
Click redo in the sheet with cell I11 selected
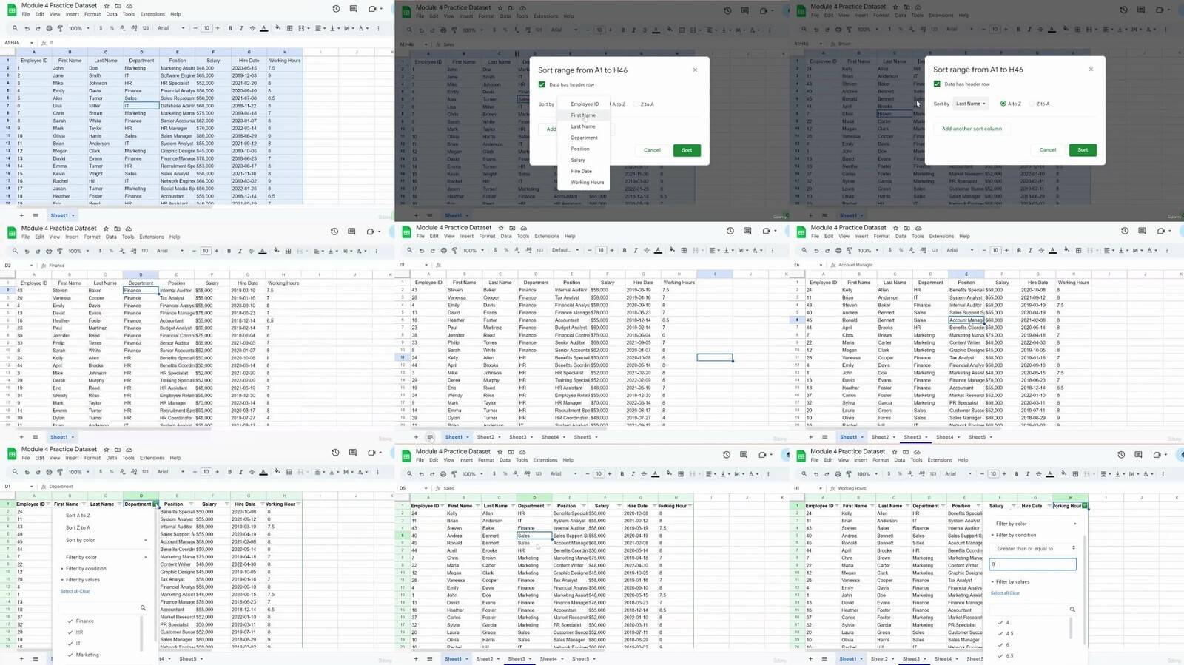[x=431, y=250]
